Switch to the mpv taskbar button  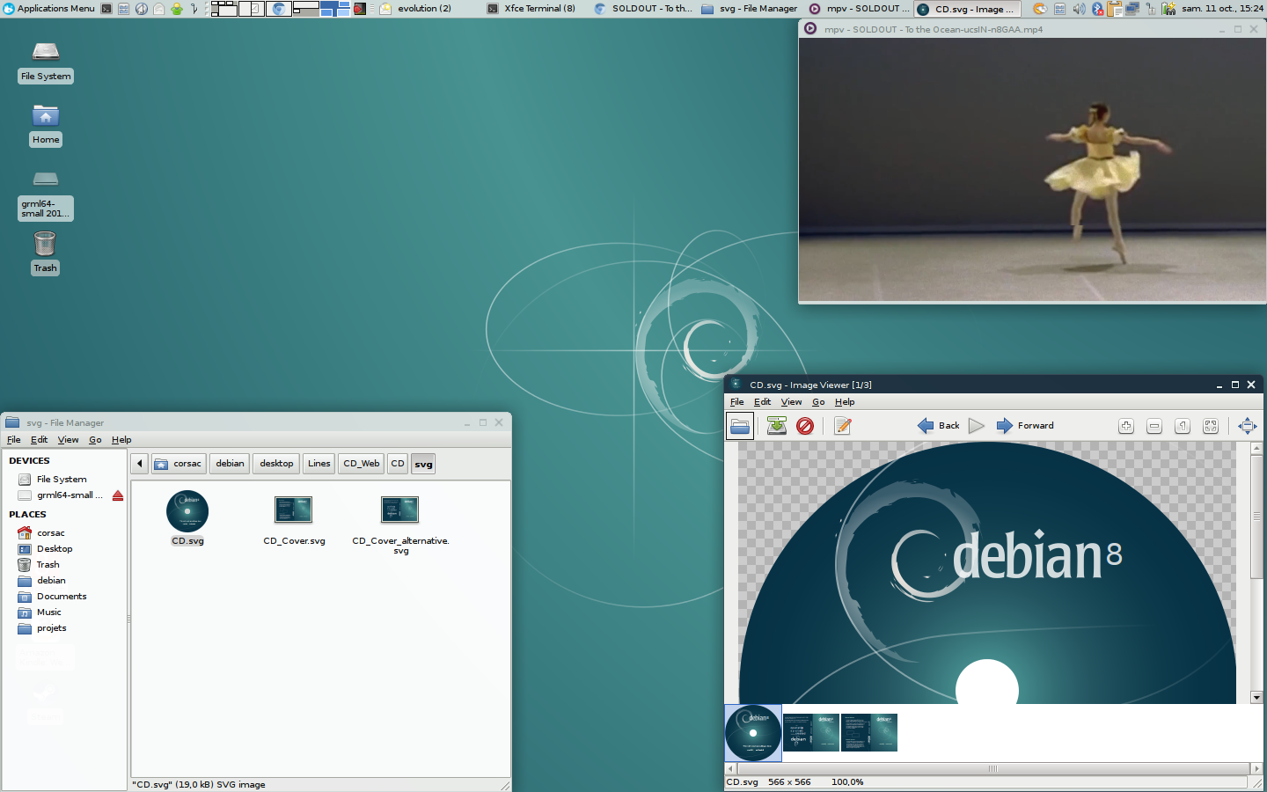coord(858,9)
